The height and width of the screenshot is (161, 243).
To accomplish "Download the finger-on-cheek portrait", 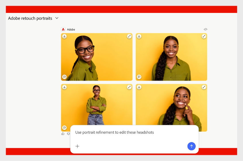I will [139, 87].
